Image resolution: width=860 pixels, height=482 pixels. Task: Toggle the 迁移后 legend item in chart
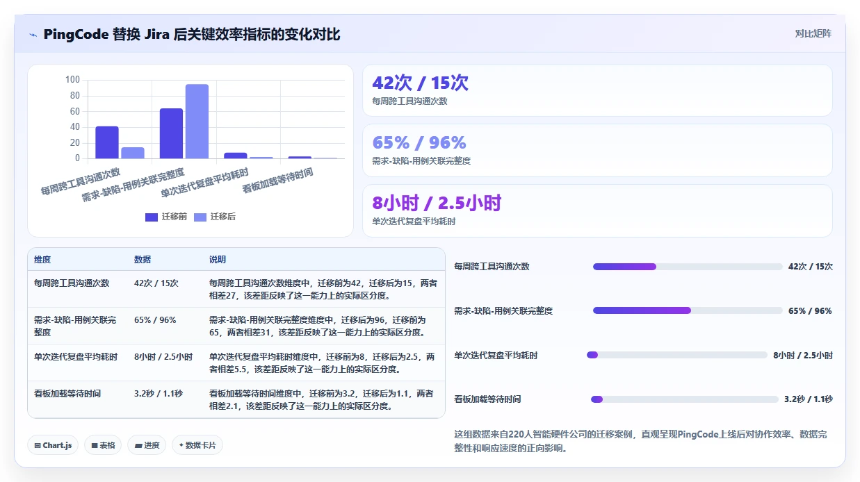pyautogui.click(x=214, y=217)
